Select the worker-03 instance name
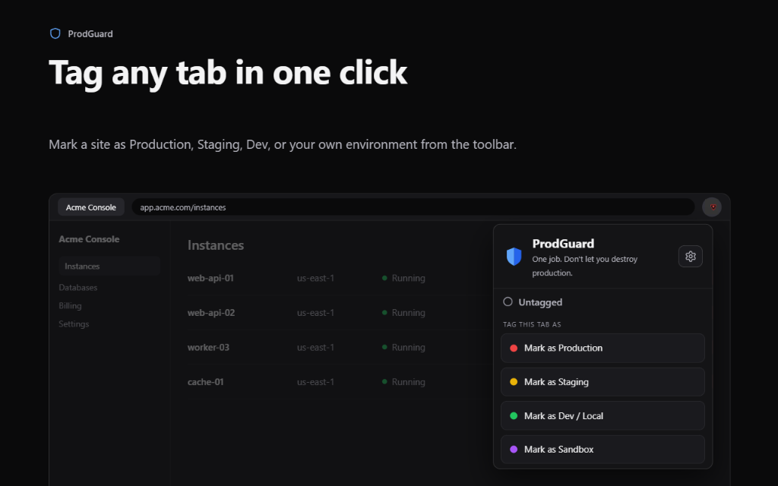Image resolution: width=778 pixels, height=486 pixels. coord(208,348)
